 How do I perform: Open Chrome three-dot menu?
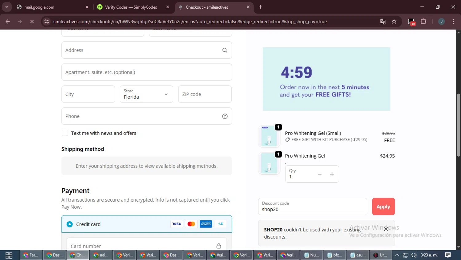point(454,21)
